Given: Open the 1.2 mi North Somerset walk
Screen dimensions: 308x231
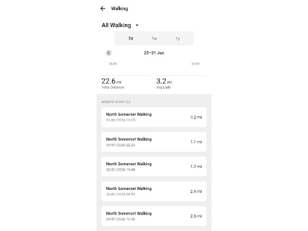Looking at the screenshot, I should (153, 166).
